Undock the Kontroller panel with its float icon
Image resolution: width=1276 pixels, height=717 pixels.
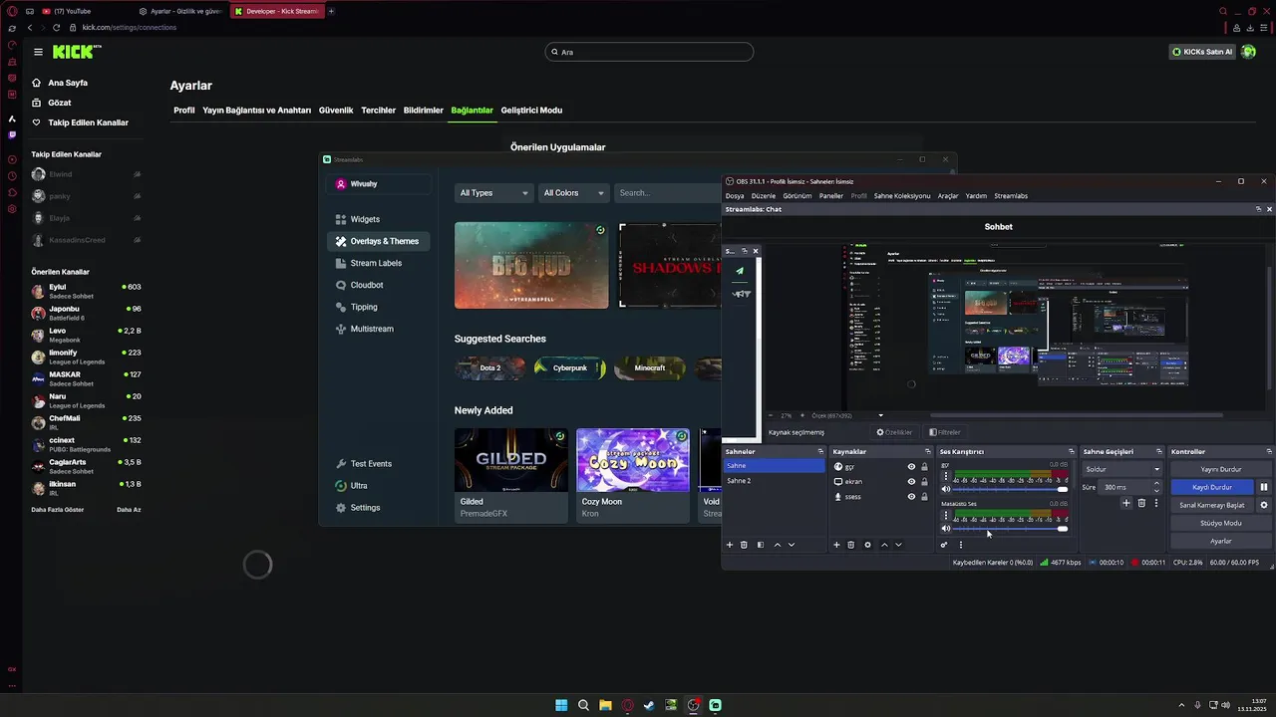click(x=1269, y=451)
